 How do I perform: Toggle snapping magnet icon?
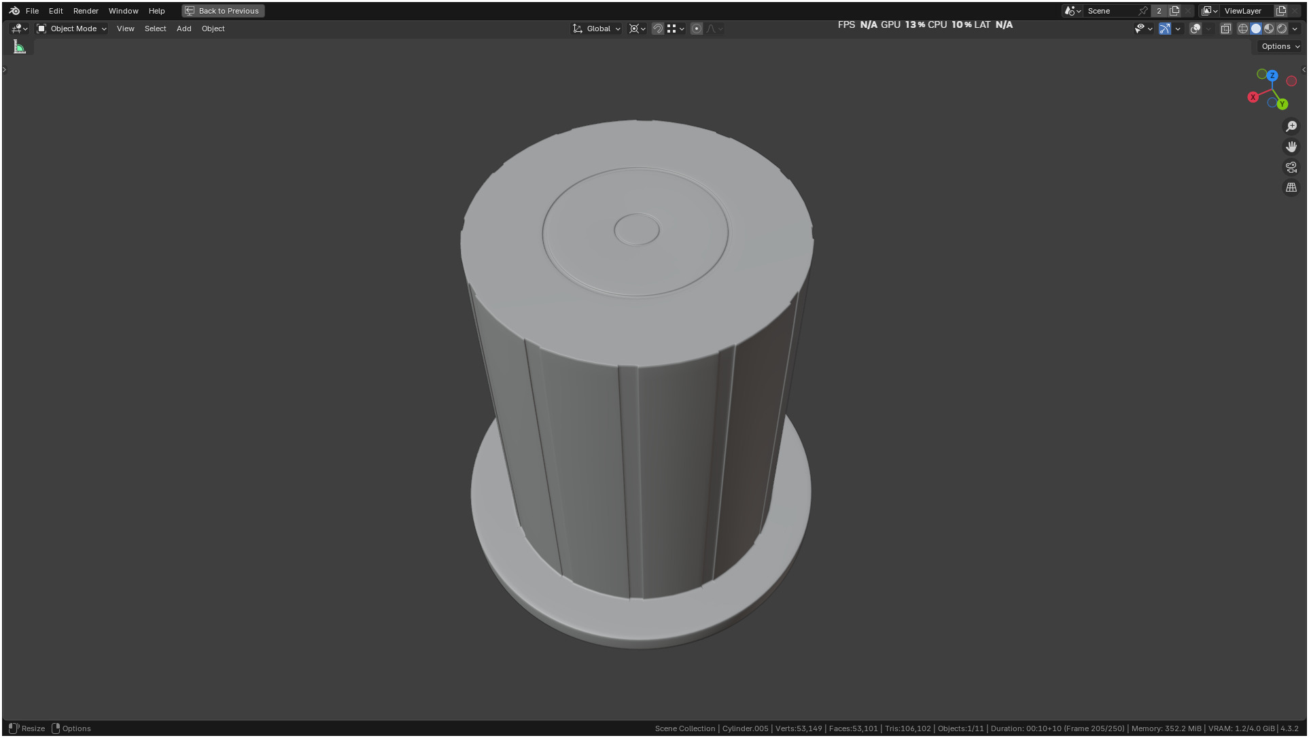[x=658, y=29]
